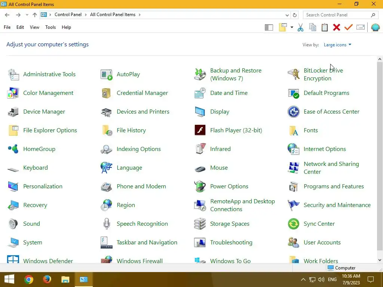Open the Language icon
This screenshot has width=383, height=287.
point(107,168)
